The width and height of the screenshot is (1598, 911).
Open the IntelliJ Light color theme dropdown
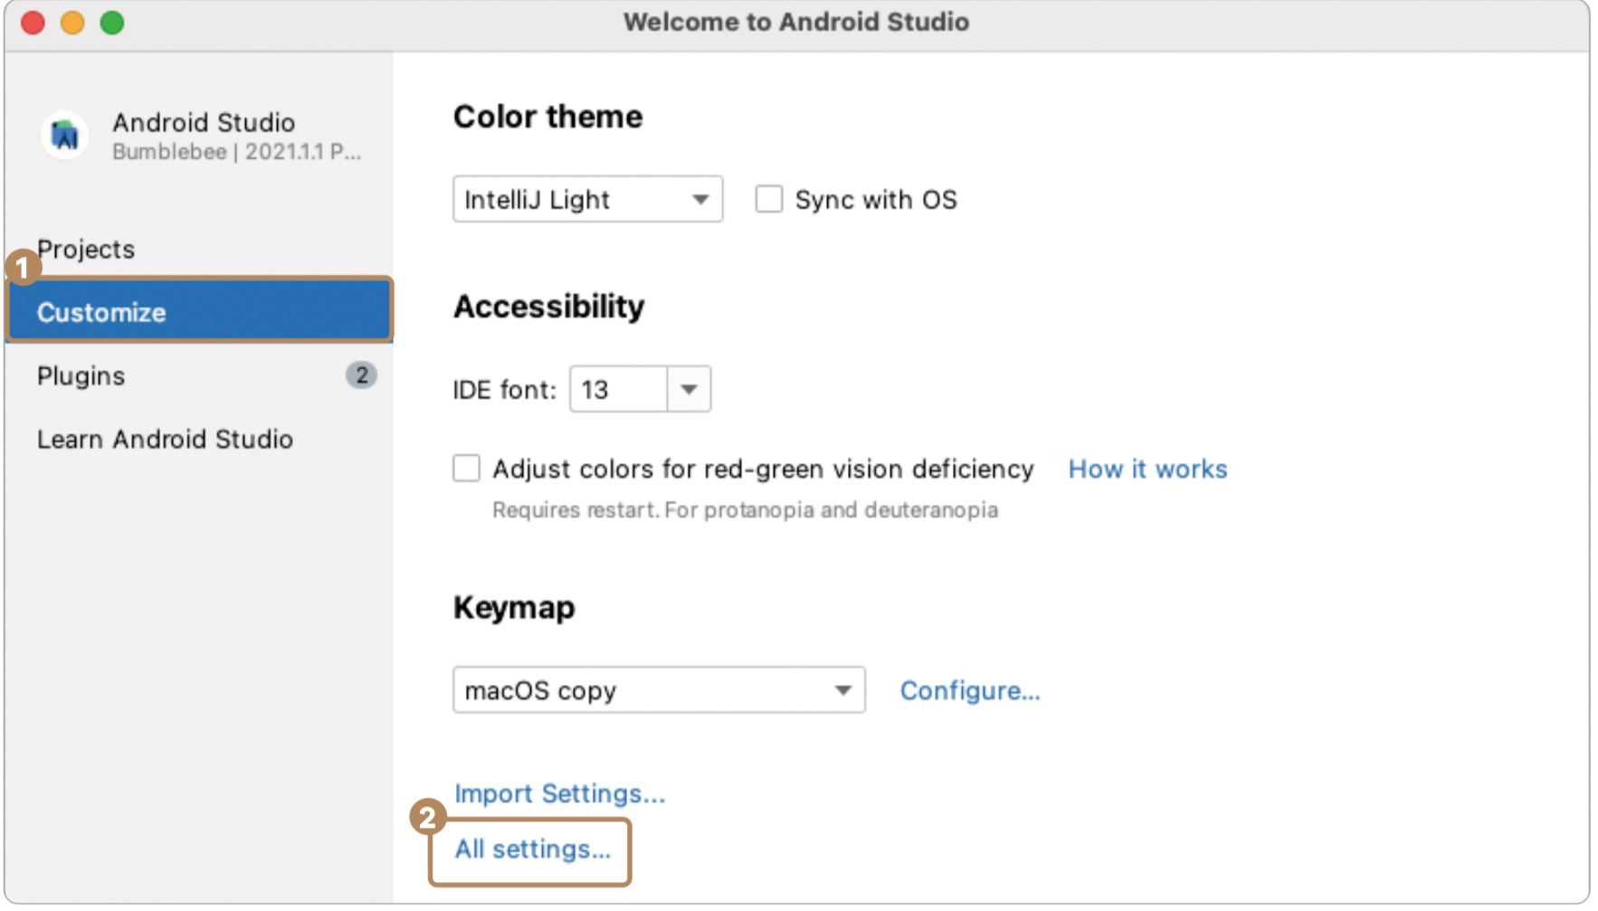587,199
